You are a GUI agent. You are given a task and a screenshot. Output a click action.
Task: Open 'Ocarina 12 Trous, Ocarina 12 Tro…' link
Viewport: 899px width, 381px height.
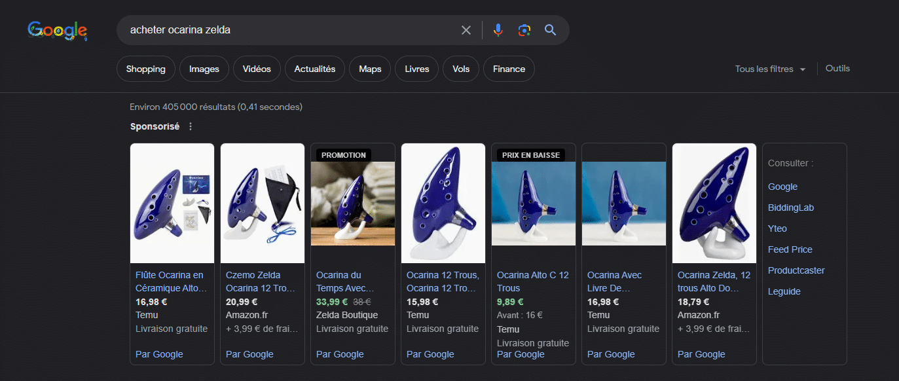tap(443, 281)
